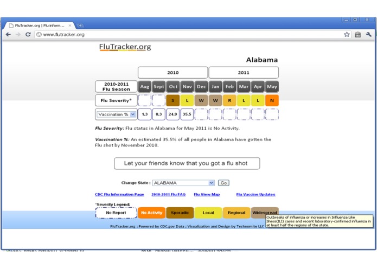Select the 2011 year header

click(244, 73)
